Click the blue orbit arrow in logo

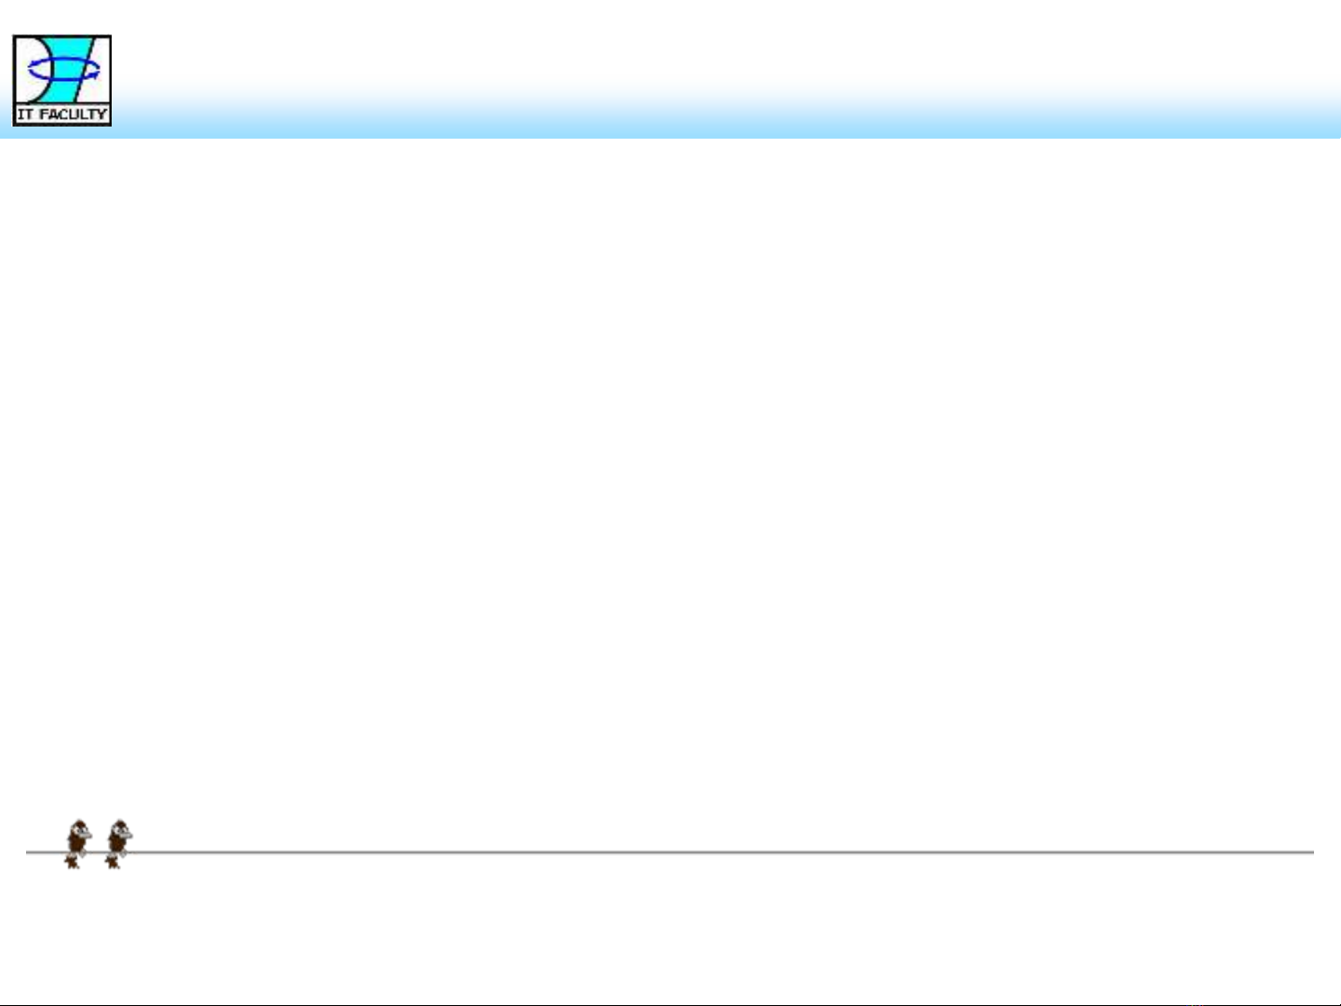(63, 69)
